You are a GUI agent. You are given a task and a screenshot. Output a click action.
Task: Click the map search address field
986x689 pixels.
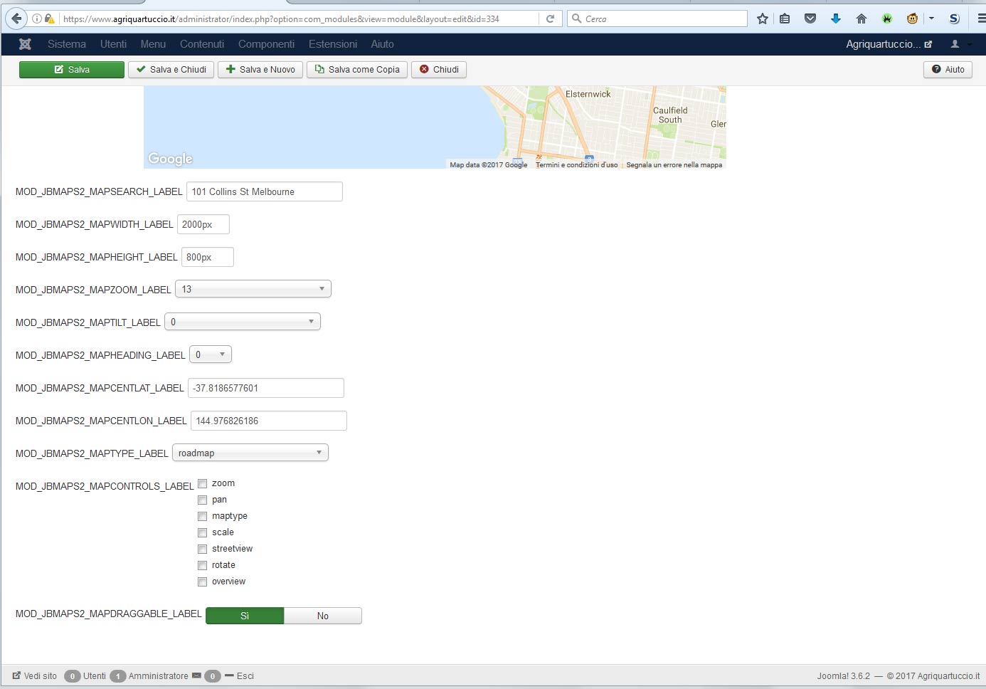tap(265, 191)
